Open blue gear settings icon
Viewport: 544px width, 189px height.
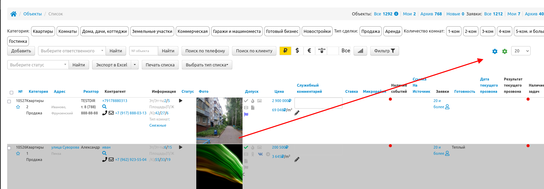[495, 51]
